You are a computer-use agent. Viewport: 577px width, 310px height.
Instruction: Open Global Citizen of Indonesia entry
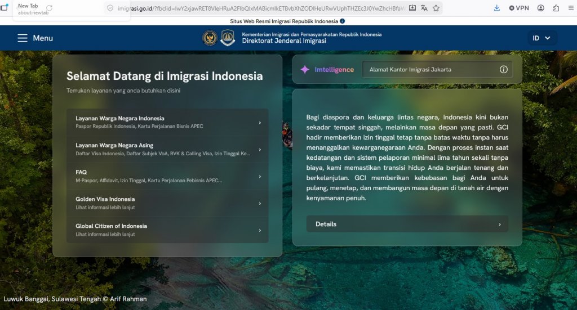[x=167, y=230]
